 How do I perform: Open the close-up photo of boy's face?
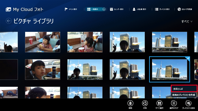click(x=43, y=69)
